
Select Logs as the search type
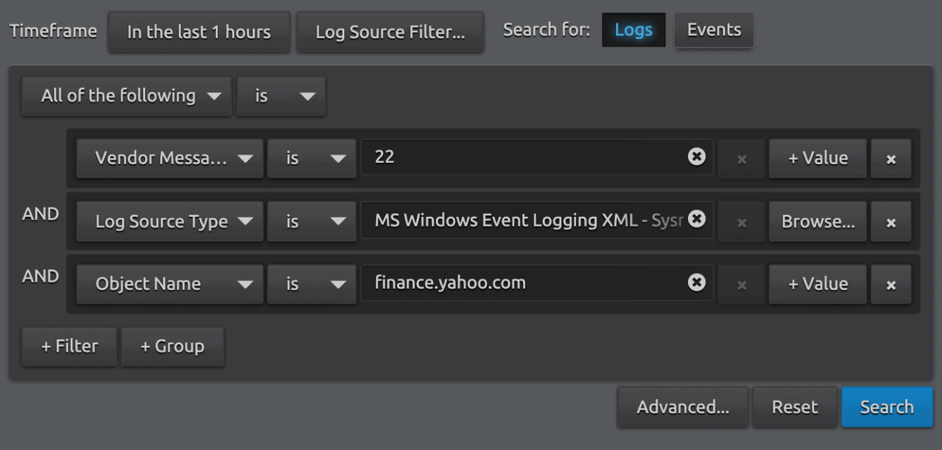[633, 30]
